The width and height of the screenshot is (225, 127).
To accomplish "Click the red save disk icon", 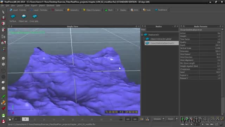I will tap(3, 121).
